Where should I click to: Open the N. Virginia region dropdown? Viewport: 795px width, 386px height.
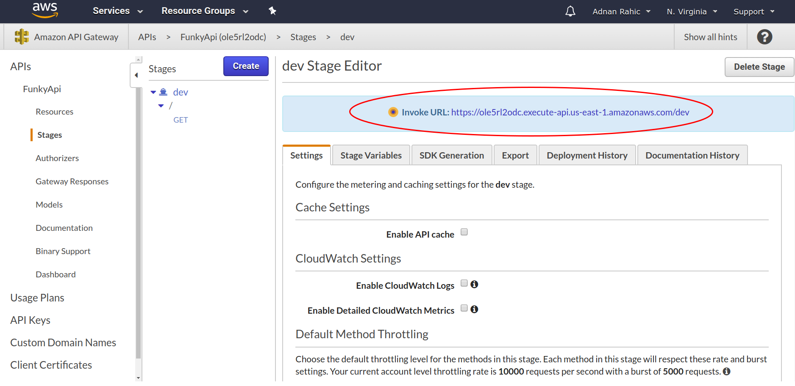(x=692, y=11)
